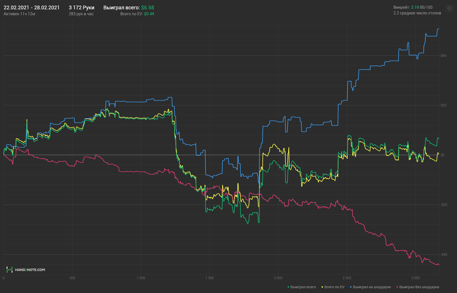This screenshot has height=293, width=457.
Task: Click the 2.2 среднее число столов text
Action: (x=417, y=13)
